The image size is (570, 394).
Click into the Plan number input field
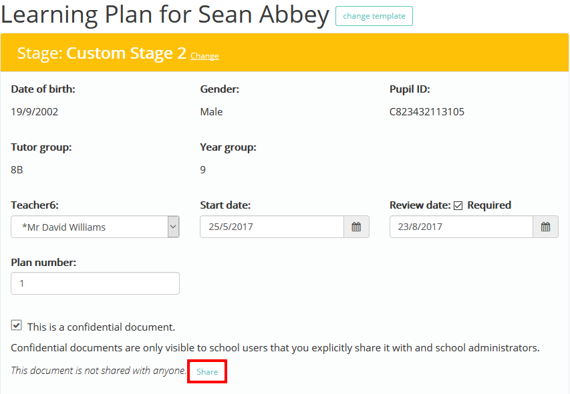click(96, 283)
